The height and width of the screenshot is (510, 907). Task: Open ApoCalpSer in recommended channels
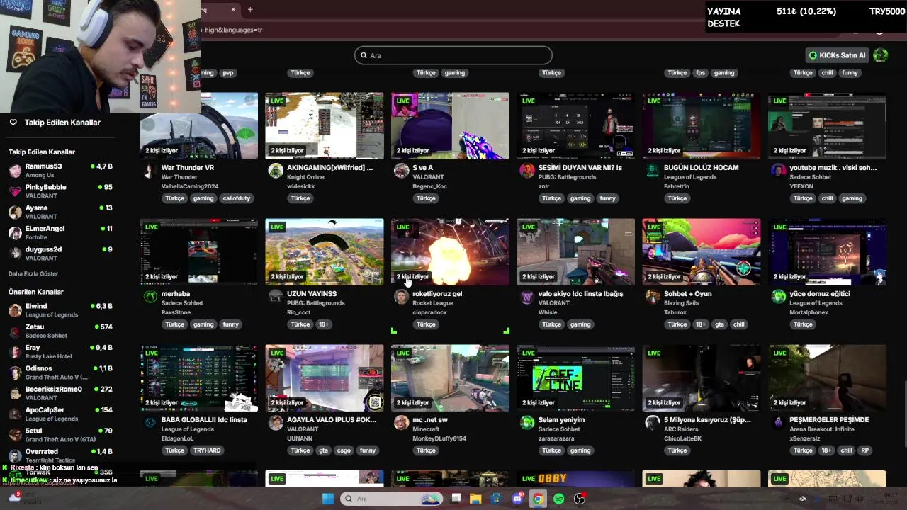click(60, 413)
